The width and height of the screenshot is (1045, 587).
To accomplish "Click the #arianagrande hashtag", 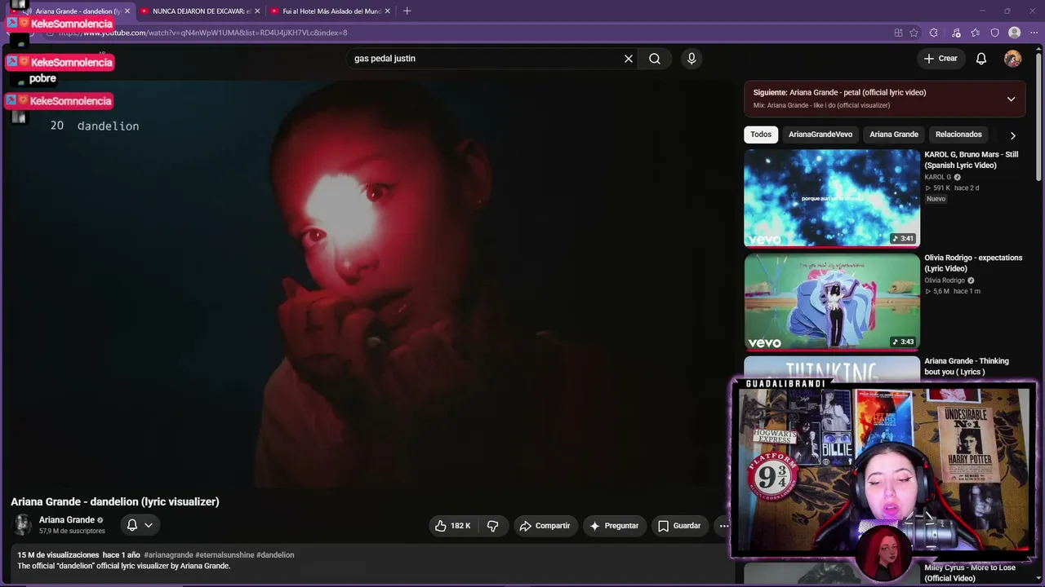I will click(x=168, y=555).
